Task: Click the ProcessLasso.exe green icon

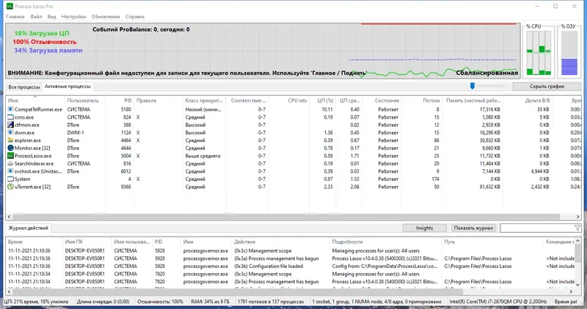Action: point(10,156)
